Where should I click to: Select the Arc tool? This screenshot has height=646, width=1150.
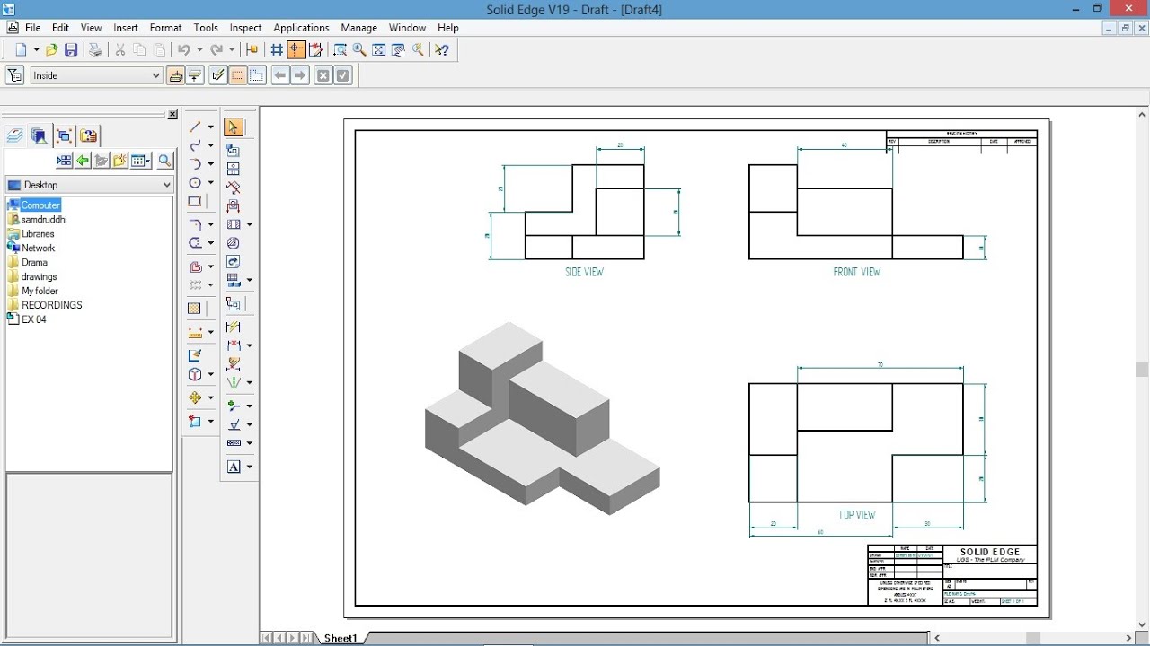[195, 164]
